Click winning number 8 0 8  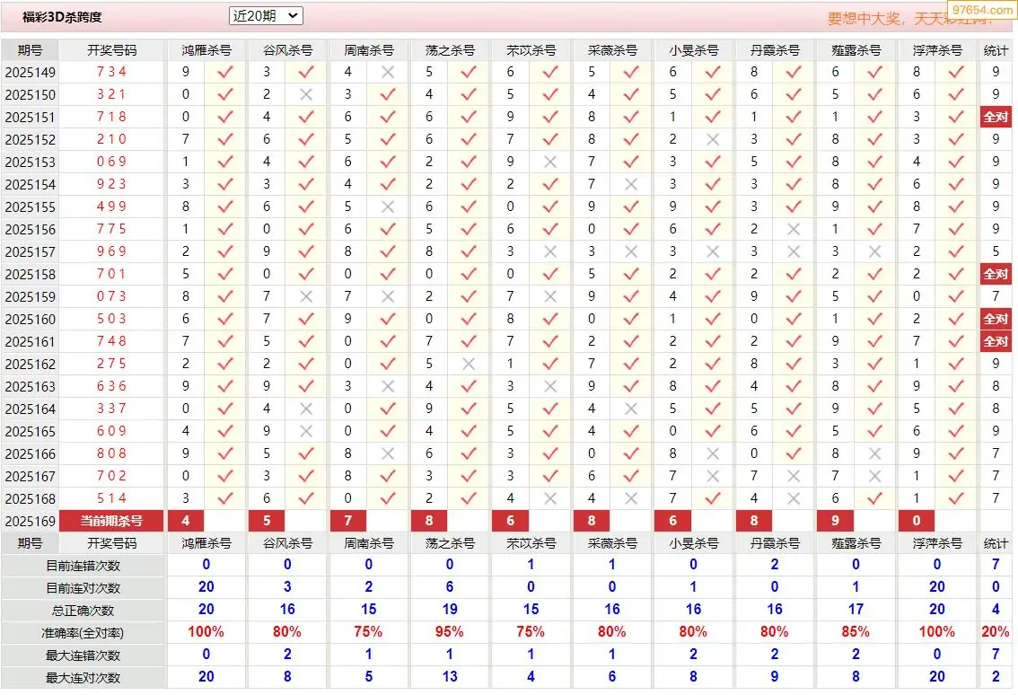click(x=111, y=453)
